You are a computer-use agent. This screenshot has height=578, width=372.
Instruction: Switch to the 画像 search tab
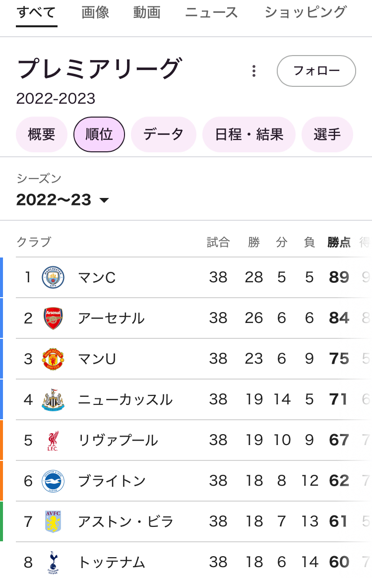95,12
